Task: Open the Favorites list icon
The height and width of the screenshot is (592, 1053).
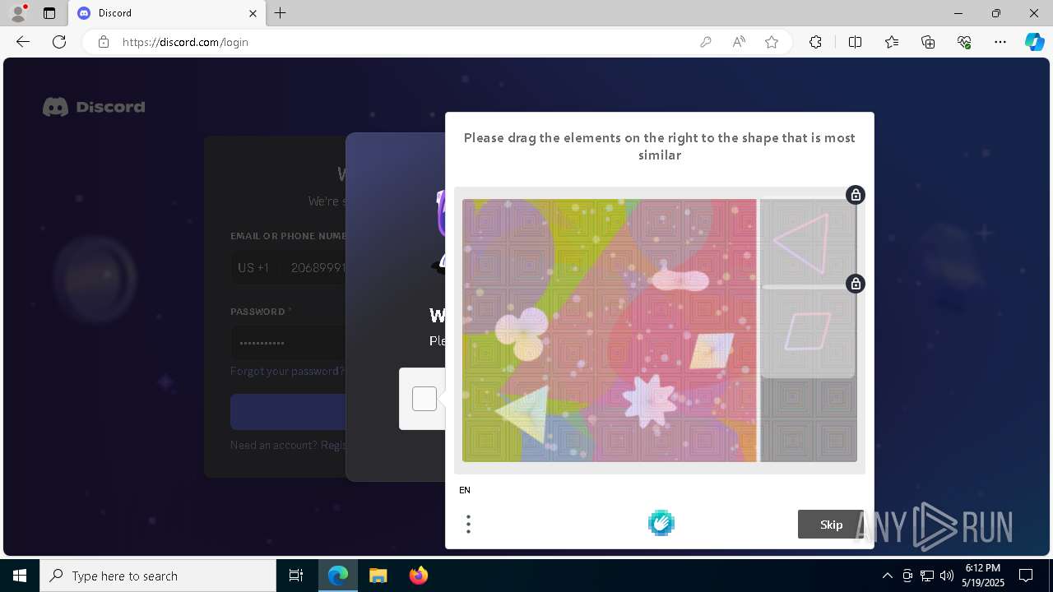Action: click(892, 42)
